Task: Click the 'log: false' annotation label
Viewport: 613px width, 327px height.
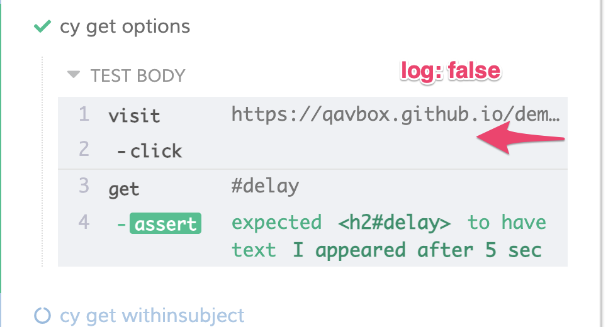Action: [451, 71]
